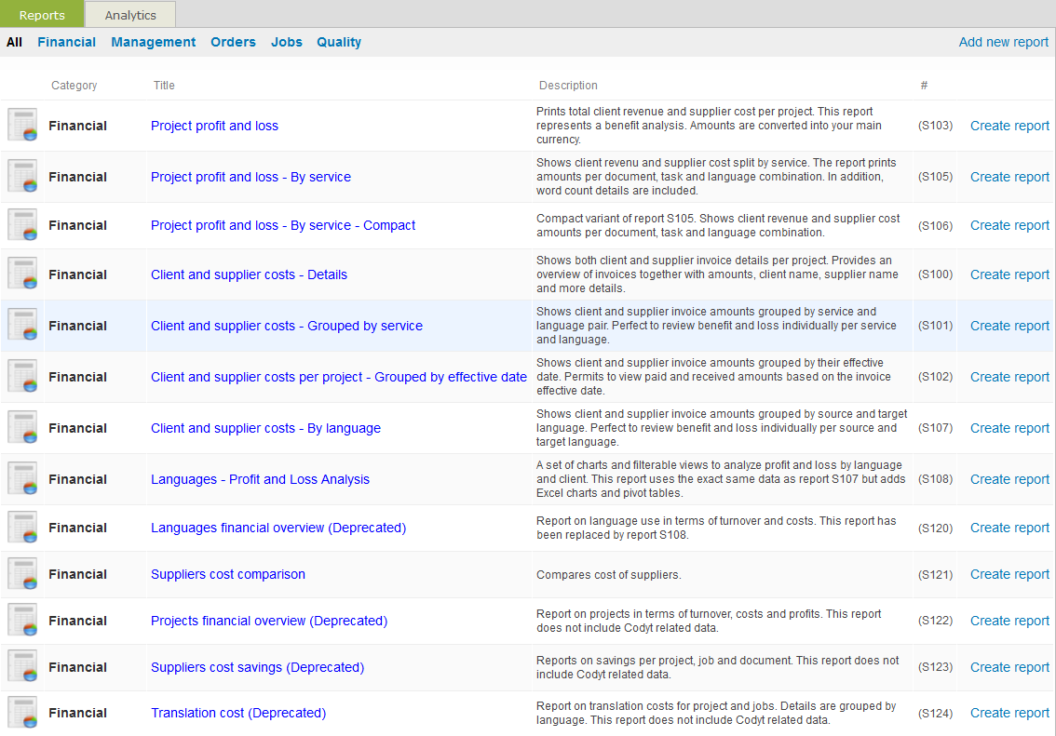1056x736 pixels.
Task: Select the Reports tab
Action: click(42, 15)
